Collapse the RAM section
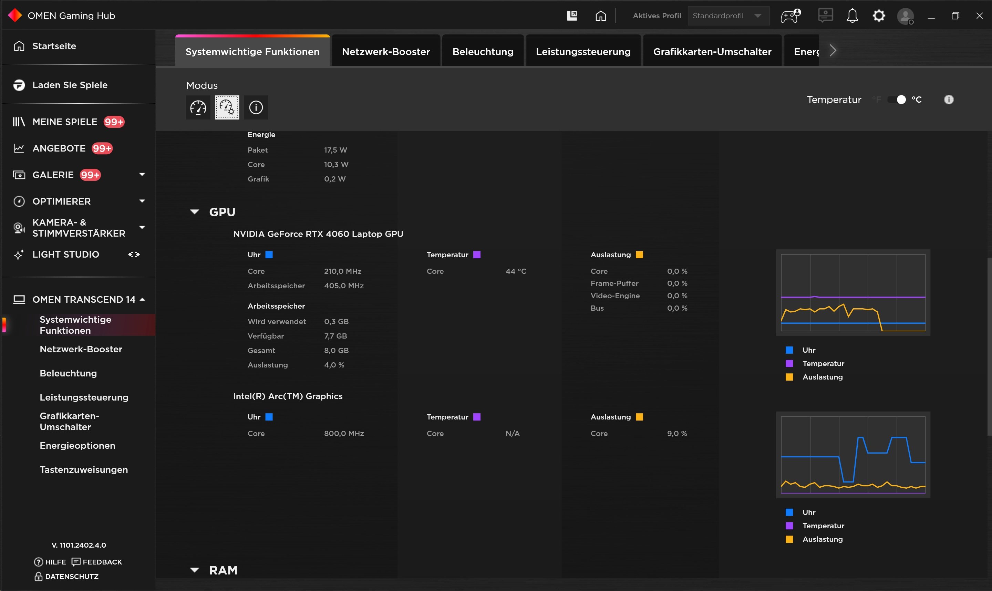The width and height of the screenshot is (992, 591). (194, 570)
